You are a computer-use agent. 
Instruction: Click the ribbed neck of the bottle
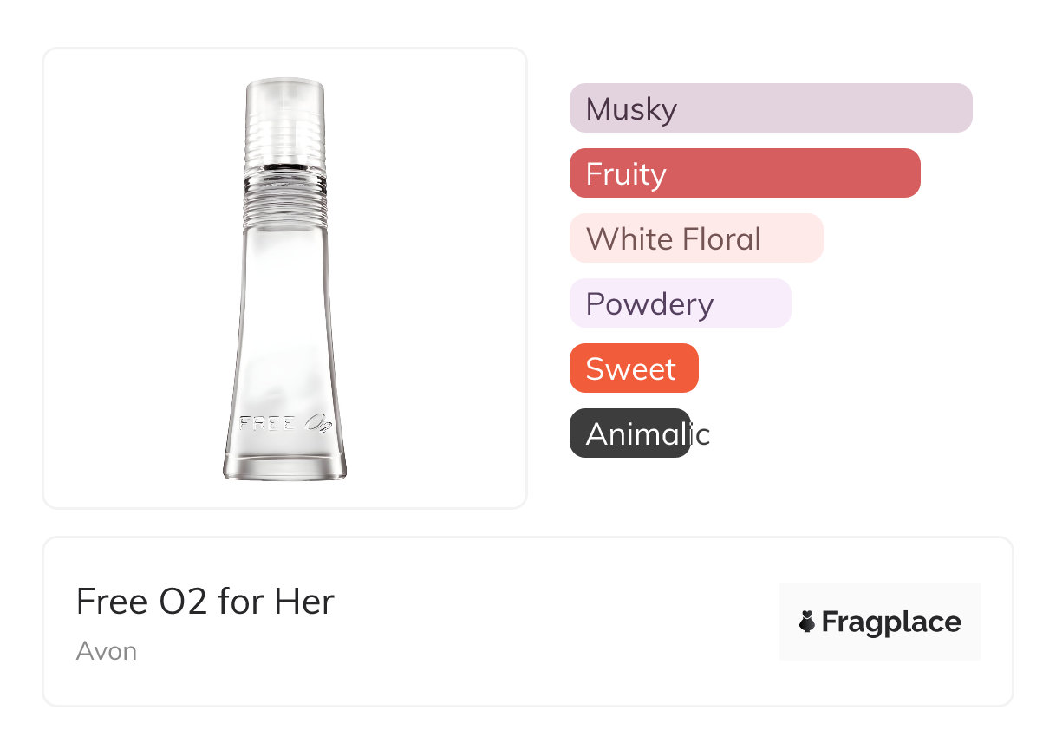(x=285, y=199)
